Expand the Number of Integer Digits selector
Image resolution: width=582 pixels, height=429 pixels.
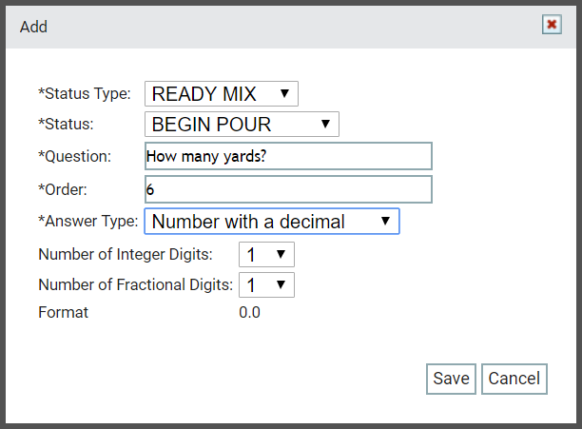tap(266, 255)
